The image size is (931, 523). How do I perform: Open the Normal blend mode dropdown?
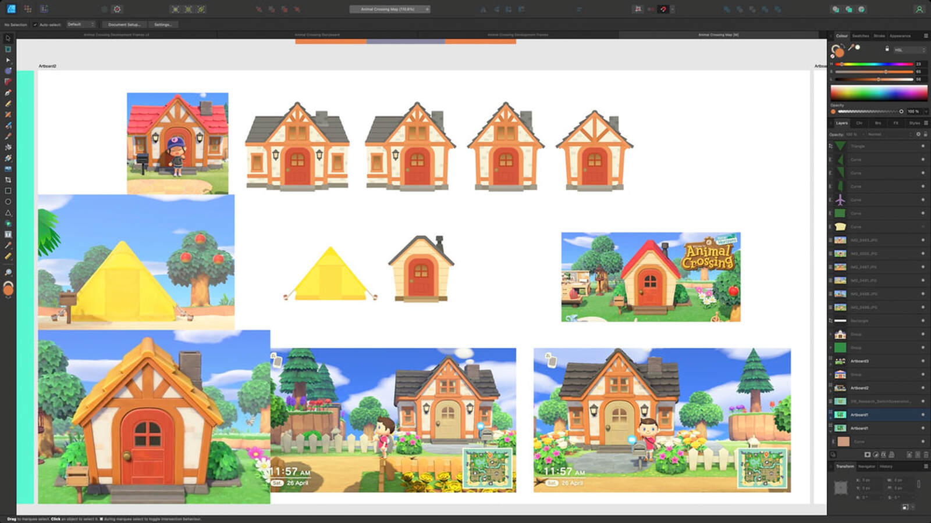[890, 134]
